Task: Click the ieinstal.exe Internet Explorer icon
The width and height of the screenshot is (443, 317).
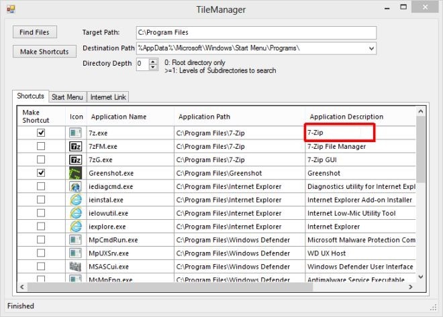Action: click(x=75, y=200)
